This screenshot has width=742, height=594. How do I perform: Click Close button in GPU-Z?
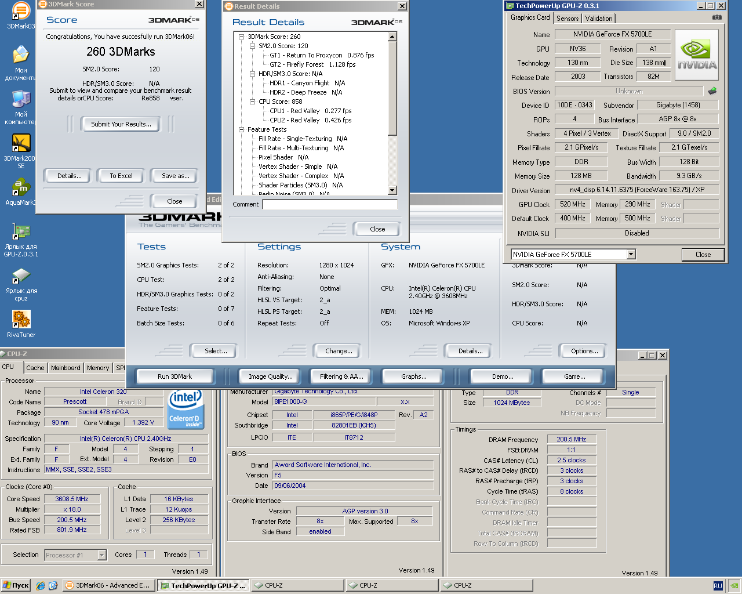(703, 254)
